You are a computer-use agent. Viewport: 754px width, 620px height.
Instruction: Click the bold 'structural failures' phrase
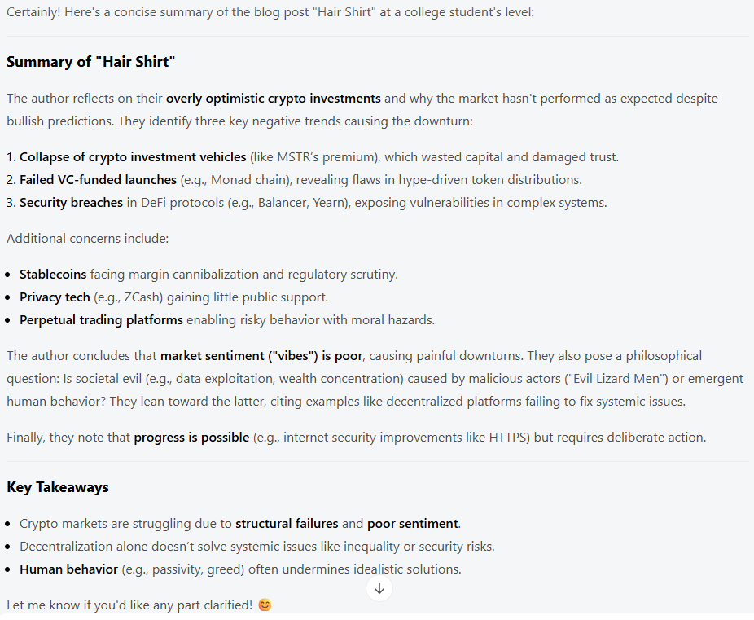click(x=287, y=524)
